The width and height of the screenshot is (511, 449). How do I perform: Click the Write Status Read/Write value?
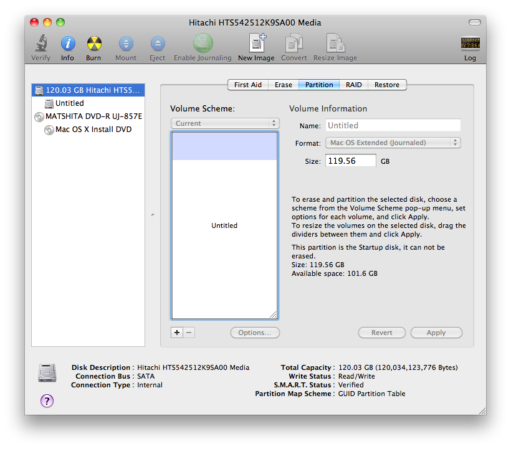coord(356,376)
